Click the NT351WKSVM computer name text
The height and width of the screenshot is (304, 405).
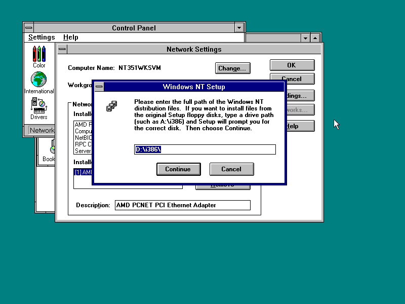140,68
